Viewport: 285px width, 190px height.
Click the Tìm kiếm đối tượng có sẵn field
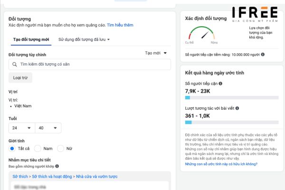[x=90, y=65]
